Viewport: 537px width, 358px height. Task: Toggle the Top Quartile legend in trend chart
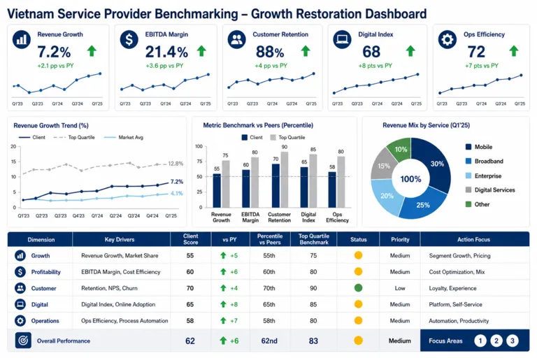tap(74, 137)
